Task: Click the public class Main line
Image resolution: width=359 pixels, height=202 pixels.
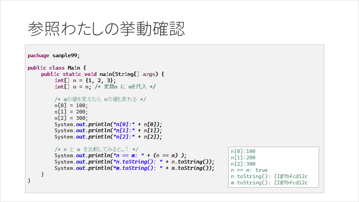Action: point(57,68)
